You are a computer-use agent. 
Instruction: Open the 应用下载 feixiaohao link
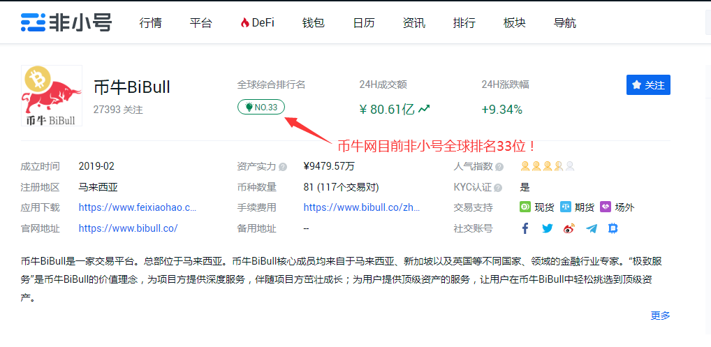click(x=138, y=207)
